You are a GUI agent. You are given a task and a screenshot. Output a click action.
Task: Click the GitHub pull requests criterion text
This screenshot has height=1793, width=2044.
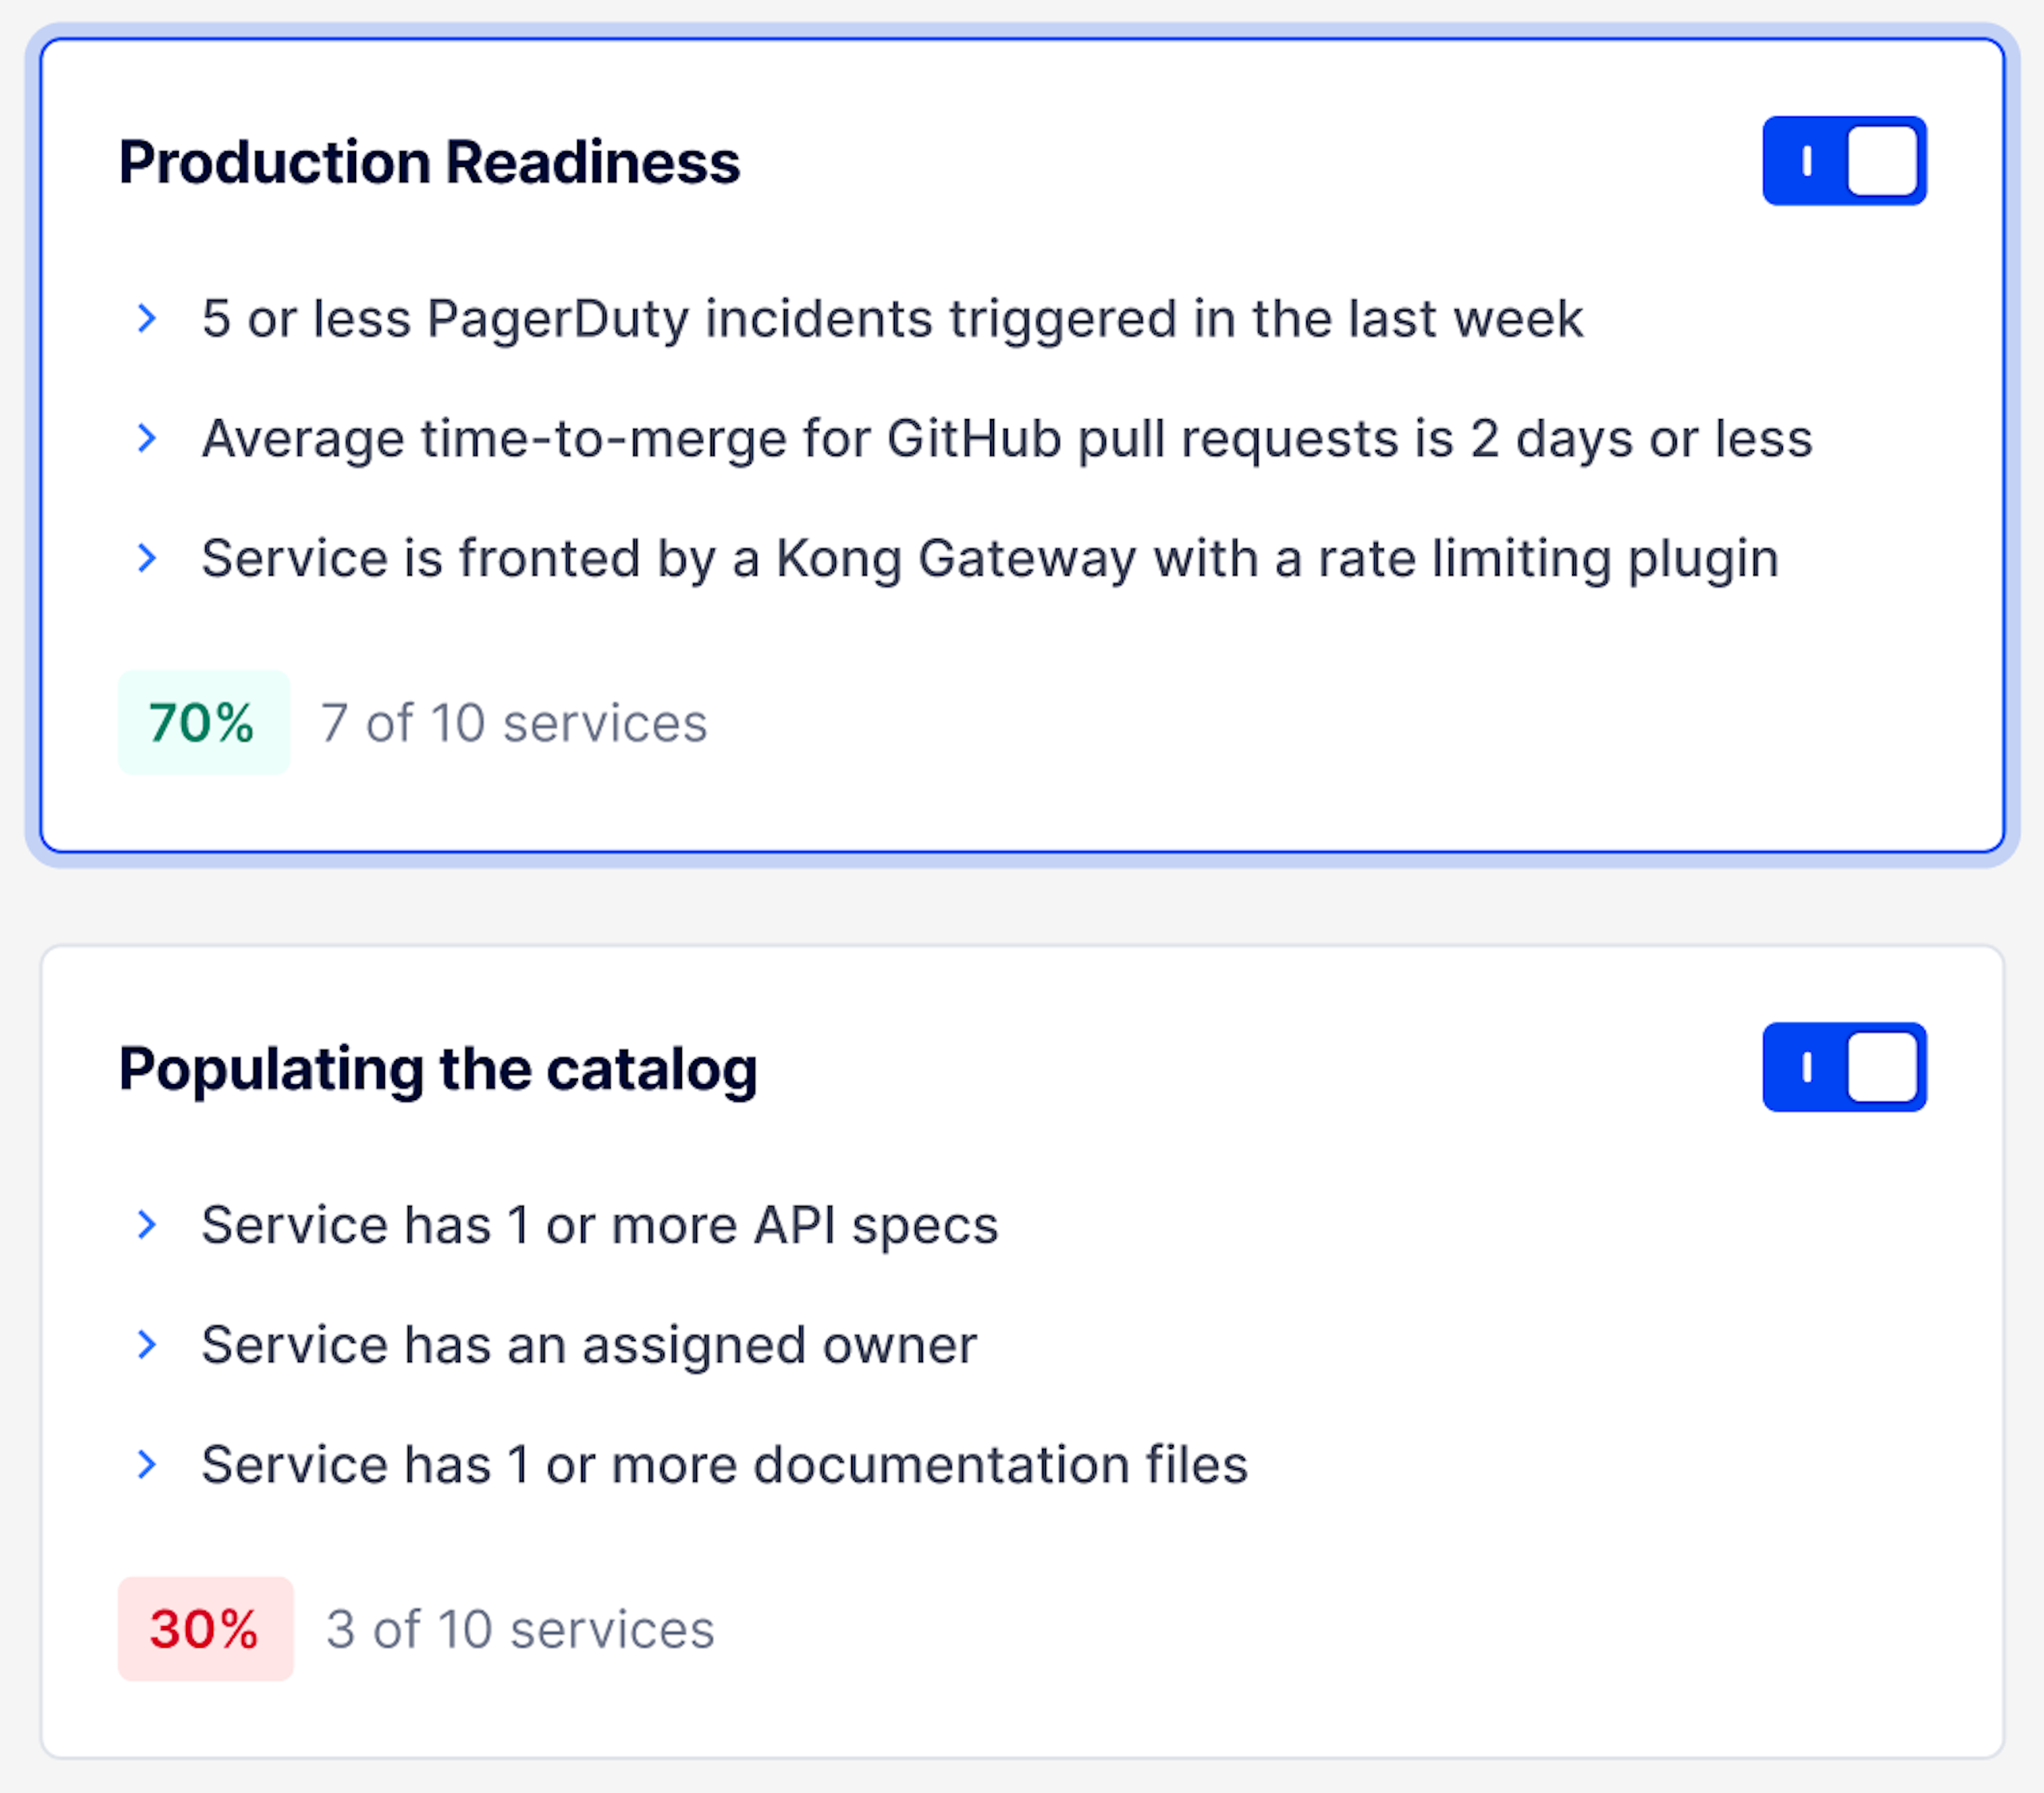(x=1006, y=438)
